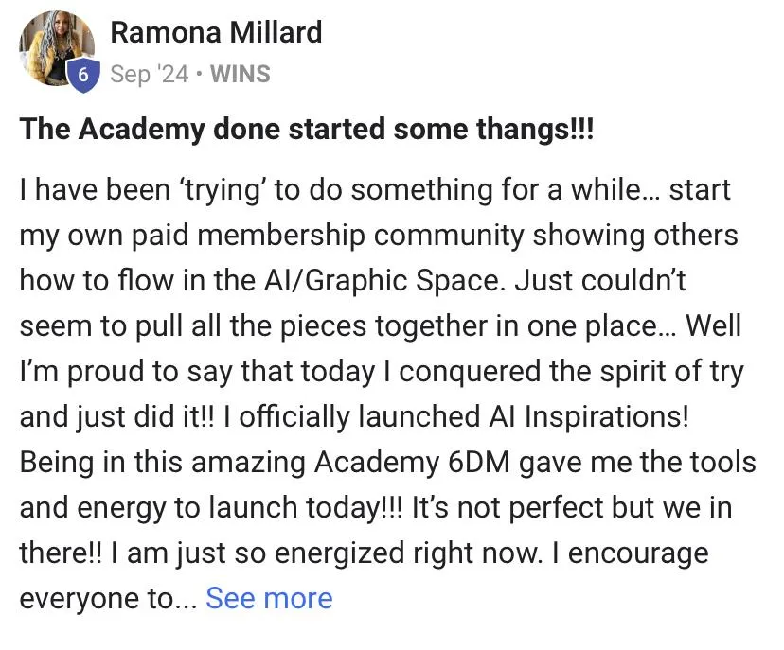This screenshot has width=784, height=650.
Task: Filter posts by the WINS category
Action: point(240,74)
